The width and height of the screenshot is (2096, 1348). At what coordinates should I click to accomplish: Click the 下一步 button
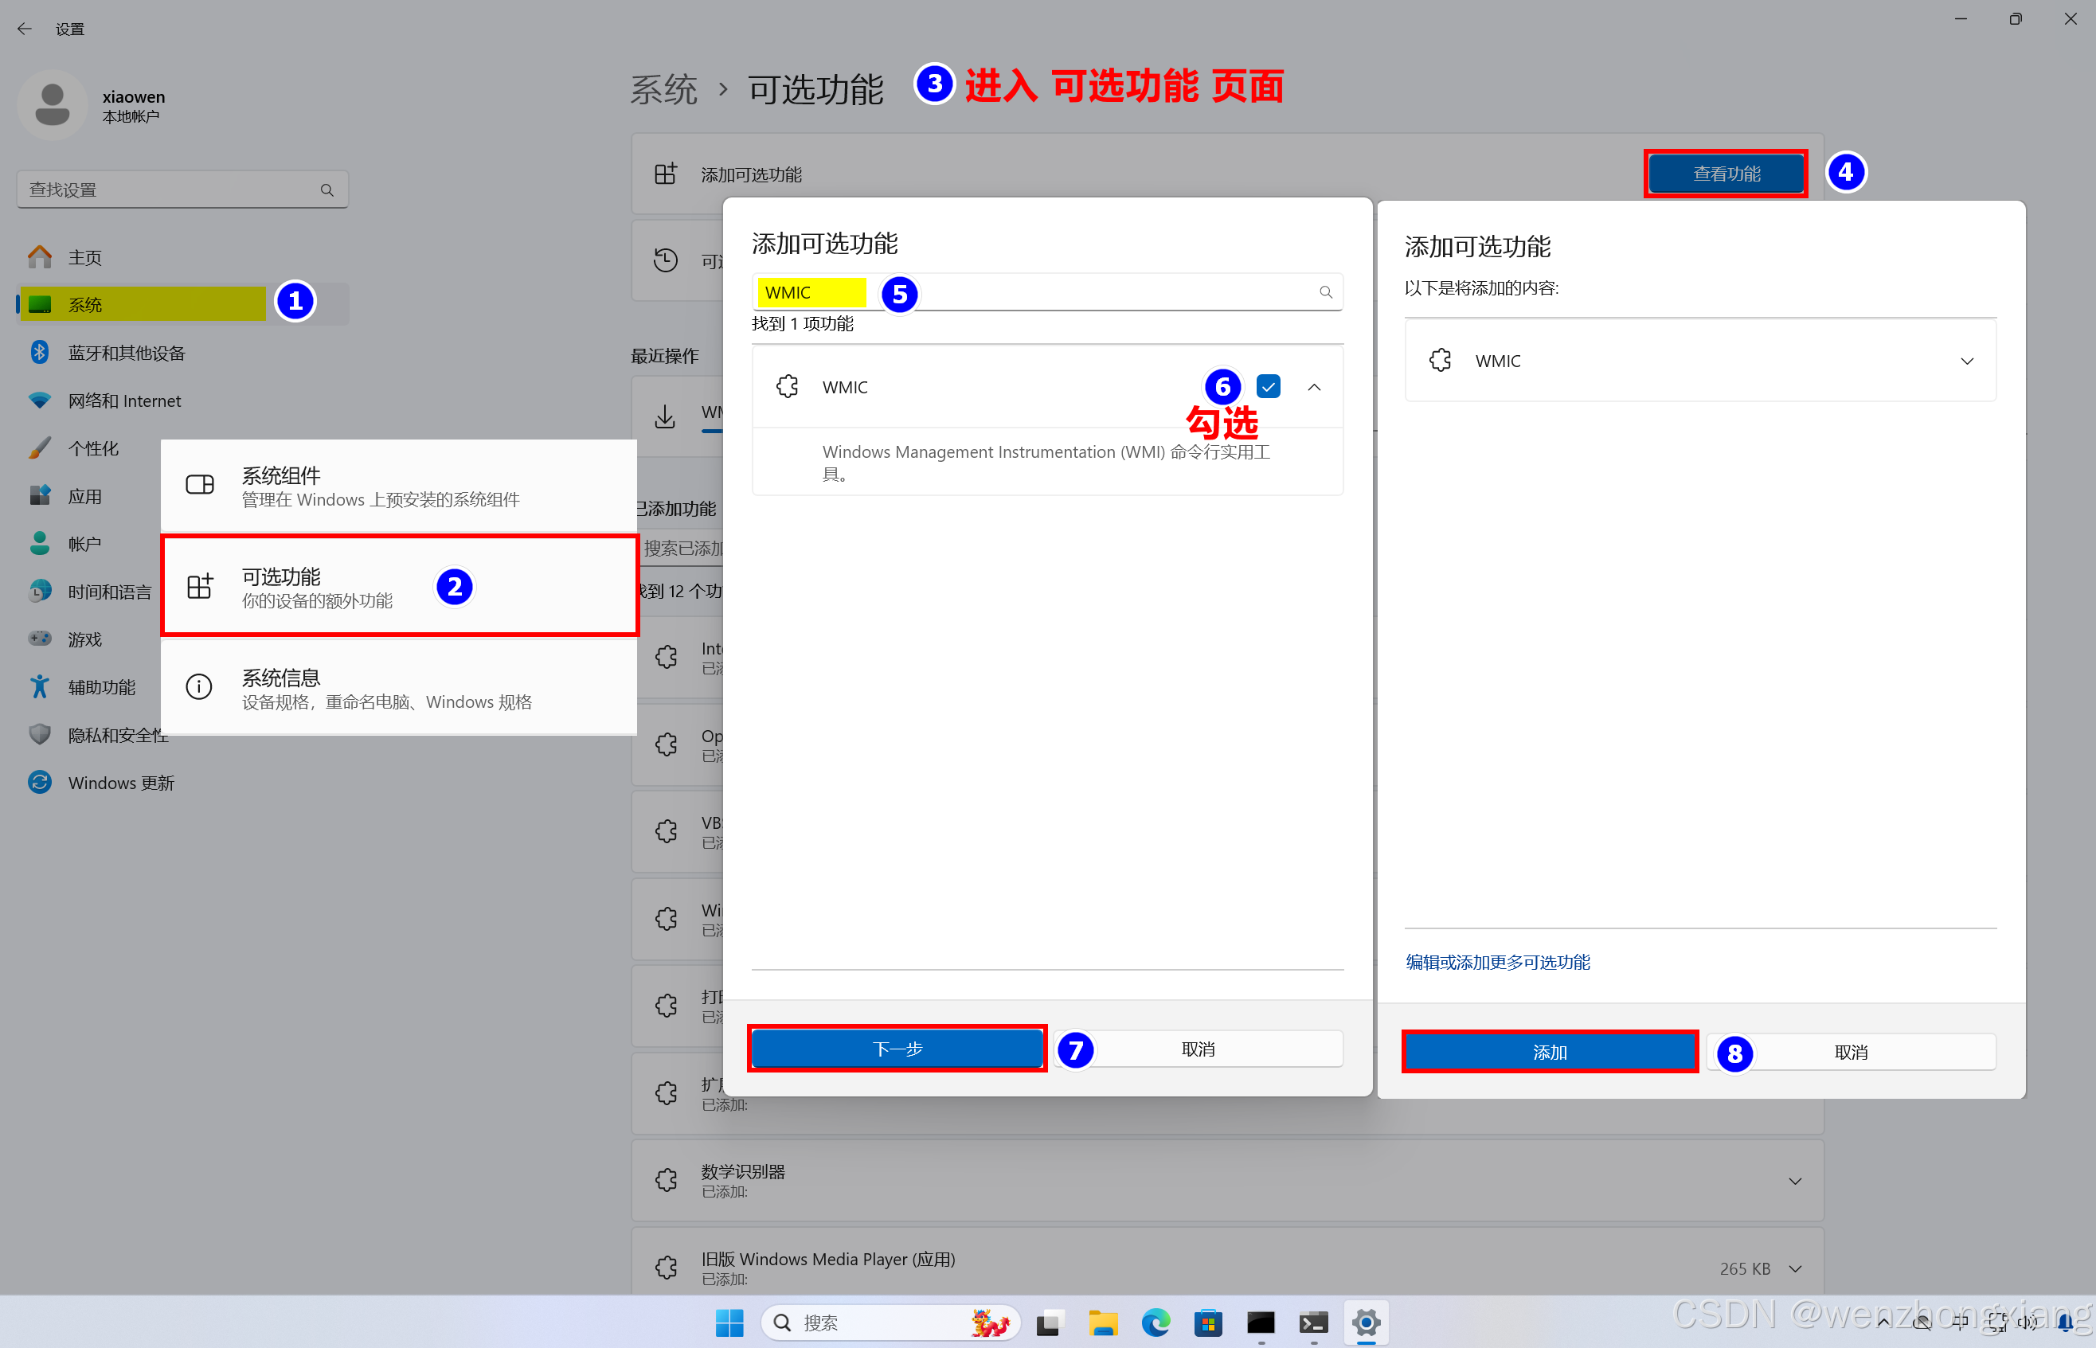897,1049
